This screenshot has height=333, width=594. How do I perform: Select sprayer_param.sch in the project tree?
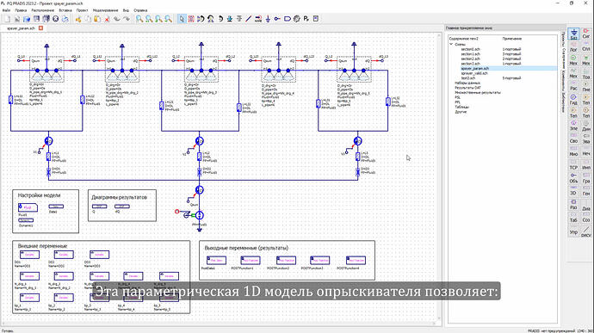click(x=474, y=69)
